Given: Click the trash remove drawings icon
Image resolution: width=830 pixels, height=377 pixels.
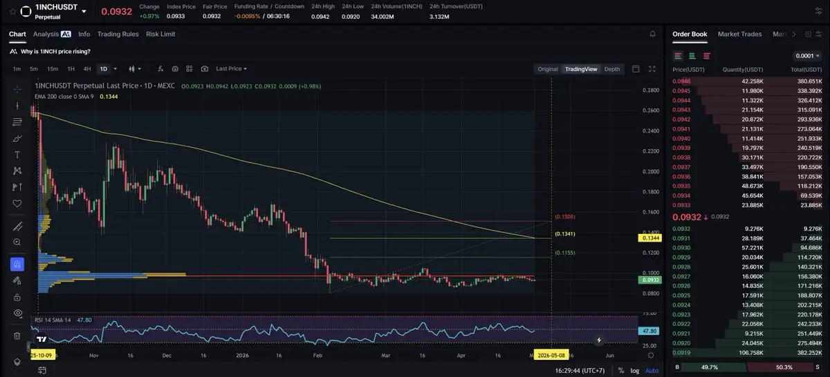Looking at the screenshot, I should point(17,336).
